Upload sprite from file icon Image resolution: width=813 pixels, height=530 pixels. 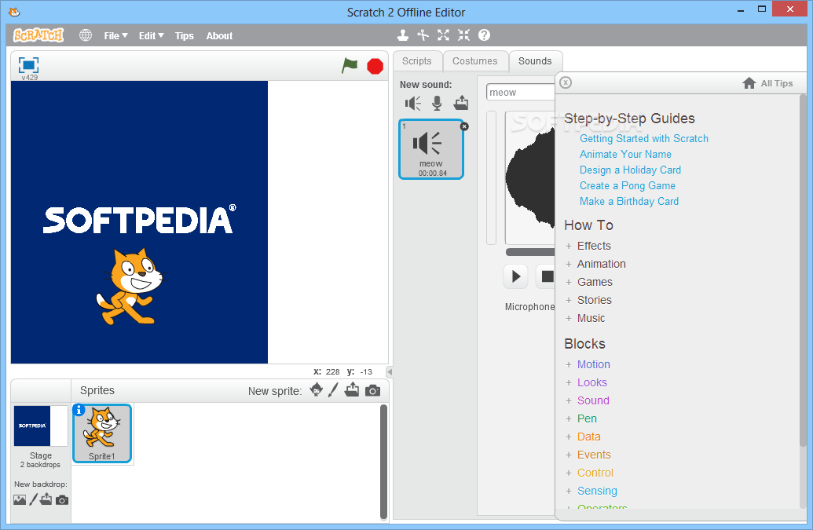[x=352, y=389]
